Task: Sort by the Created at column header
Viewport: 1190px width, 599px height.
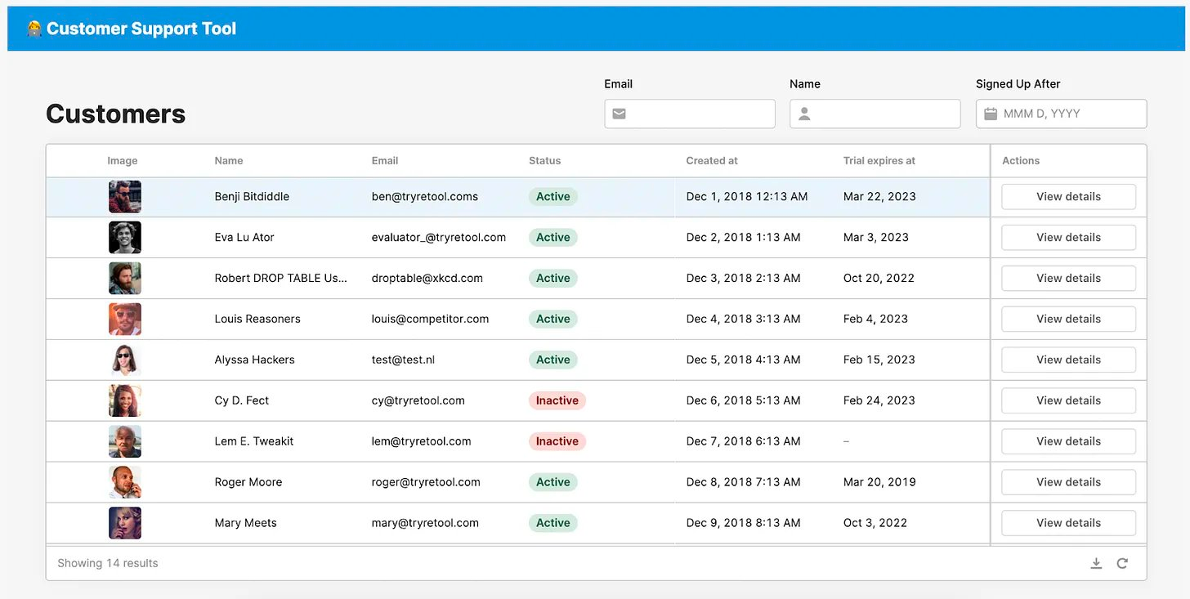Action: click(x=712, y=161)
